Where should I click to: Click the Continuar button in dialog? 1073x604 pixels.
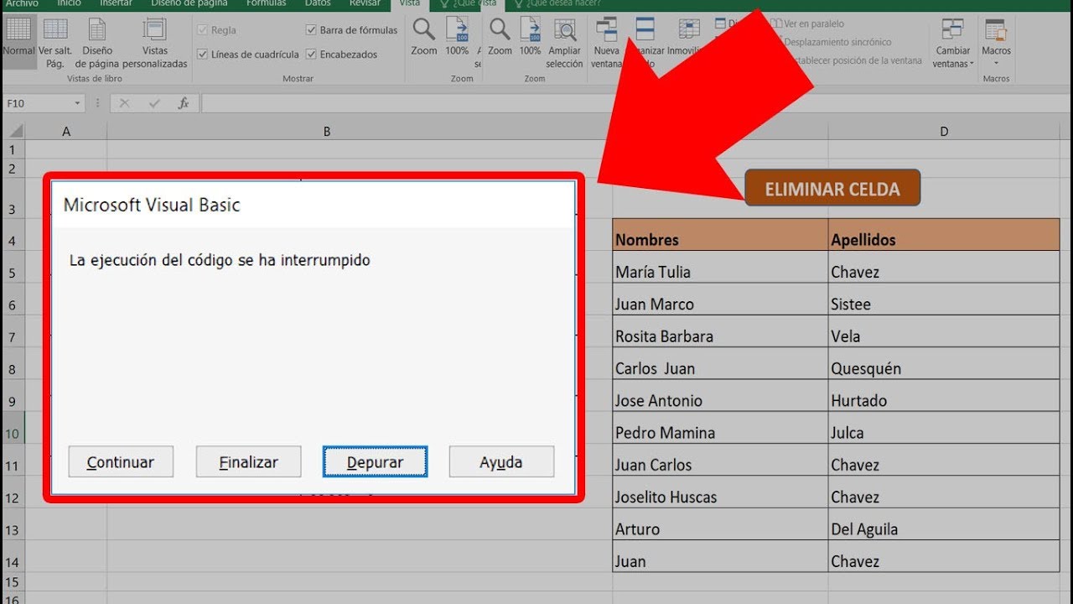tap(121, 462)
